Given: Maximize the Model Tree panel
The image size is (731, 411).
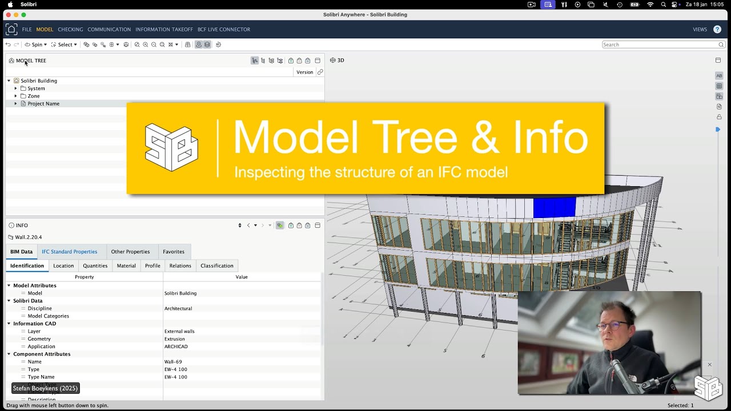Looking at the screenshot, I should (x=318, y=61).
